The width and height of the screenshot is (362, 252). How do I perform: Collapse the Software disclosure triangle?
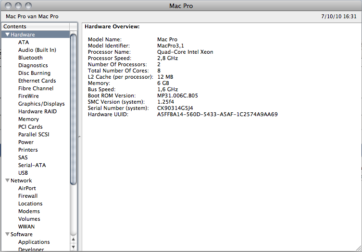point(7,234)
